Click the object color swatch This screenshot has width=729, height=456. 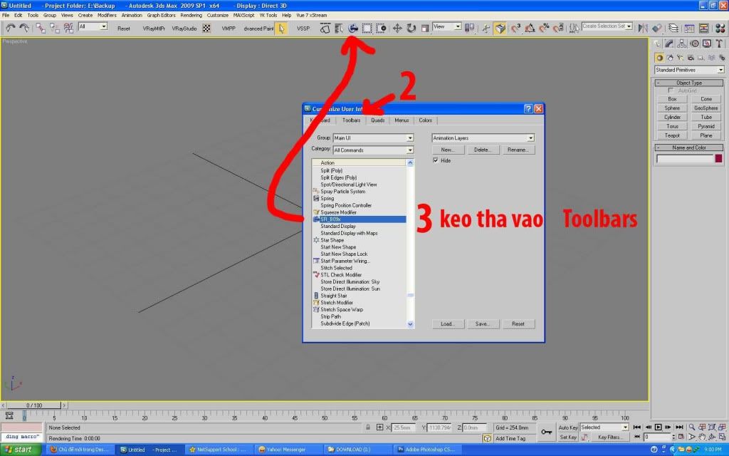tap(719, 159)
